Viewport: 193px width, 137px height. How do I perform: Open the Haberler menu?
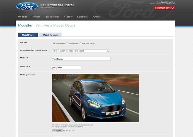tap(68, 17)
